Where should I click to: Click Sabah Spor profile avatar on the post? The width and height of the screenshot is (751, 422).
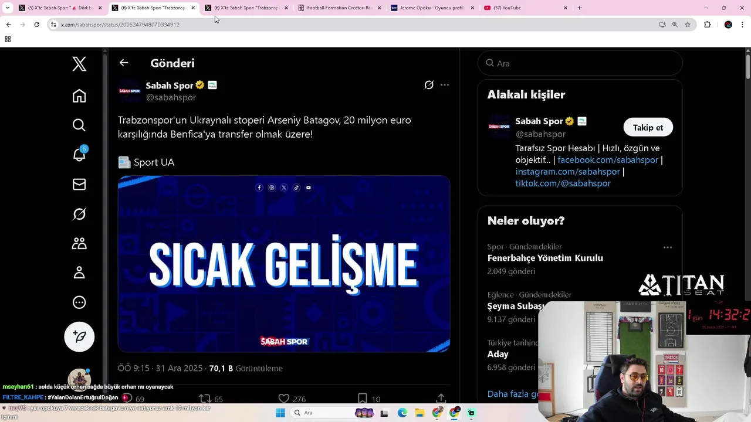tap(130, 91)
